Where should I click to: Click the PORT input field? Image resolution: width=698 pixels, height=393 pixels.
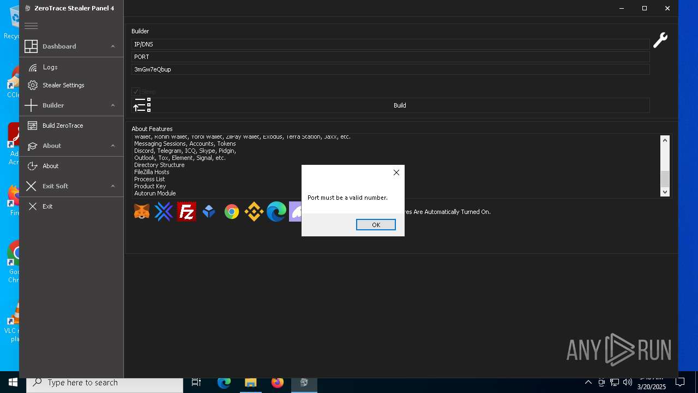click(390, 57)
